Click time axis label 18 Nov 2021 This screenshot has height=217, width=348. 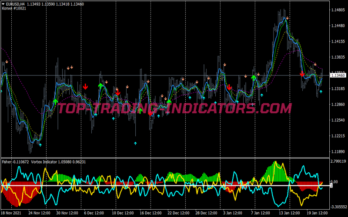tap(11, 213)
